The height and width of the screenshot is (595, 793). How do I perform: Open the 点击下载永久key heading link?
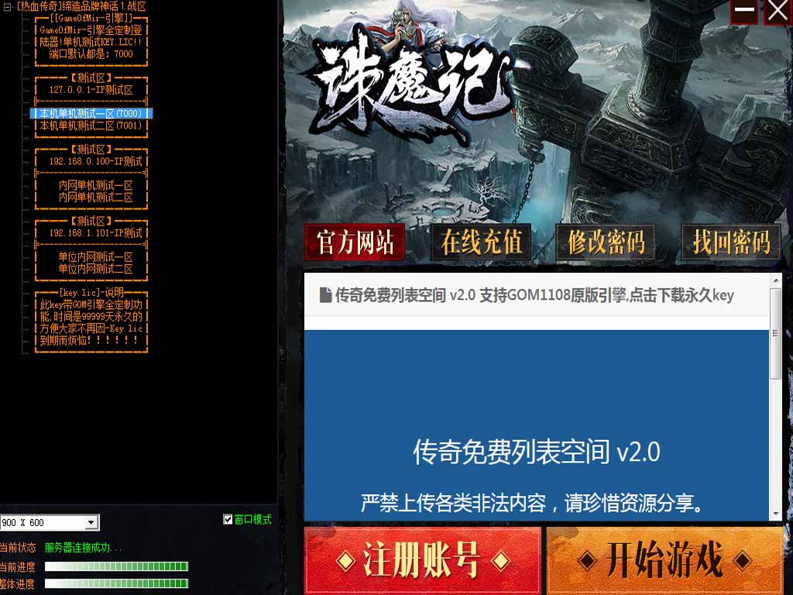coord(534,295)
